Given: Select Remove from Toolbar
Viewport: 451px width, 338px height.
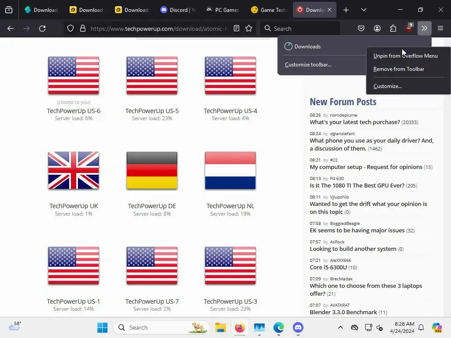Looking at the screenshot, I should [399, 69].
